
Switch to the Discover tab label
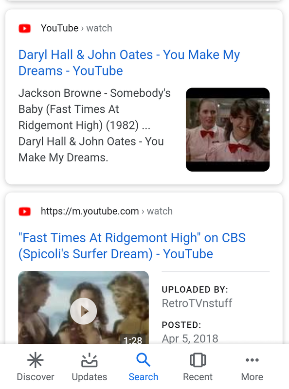click(36, 377)
